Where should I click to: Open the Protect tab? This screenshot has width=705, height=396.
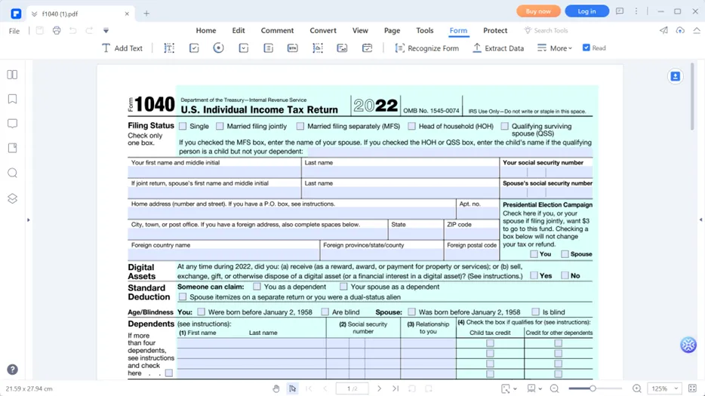coord(495,31)
